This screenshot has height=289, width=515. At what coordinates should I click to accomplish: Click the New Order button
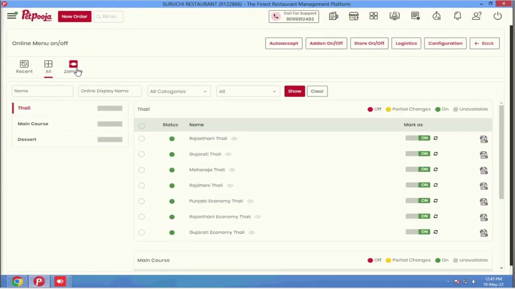74,16
